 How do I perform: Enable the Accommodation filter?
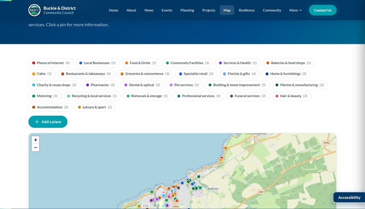coord(50,107)
